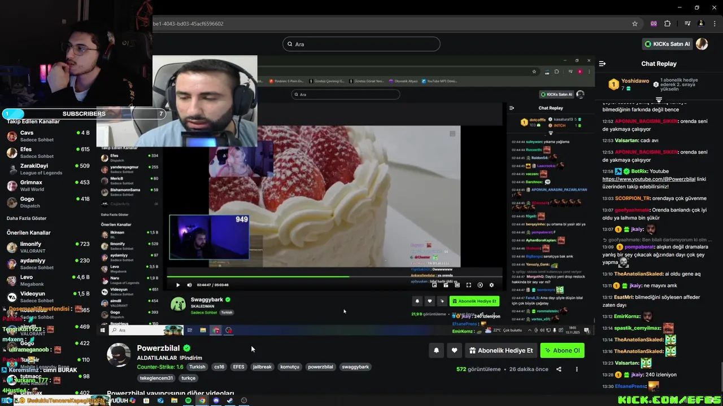This screenshot has width=723, height=406.
Task: Select the EFES tag
Action: [238, 367]
